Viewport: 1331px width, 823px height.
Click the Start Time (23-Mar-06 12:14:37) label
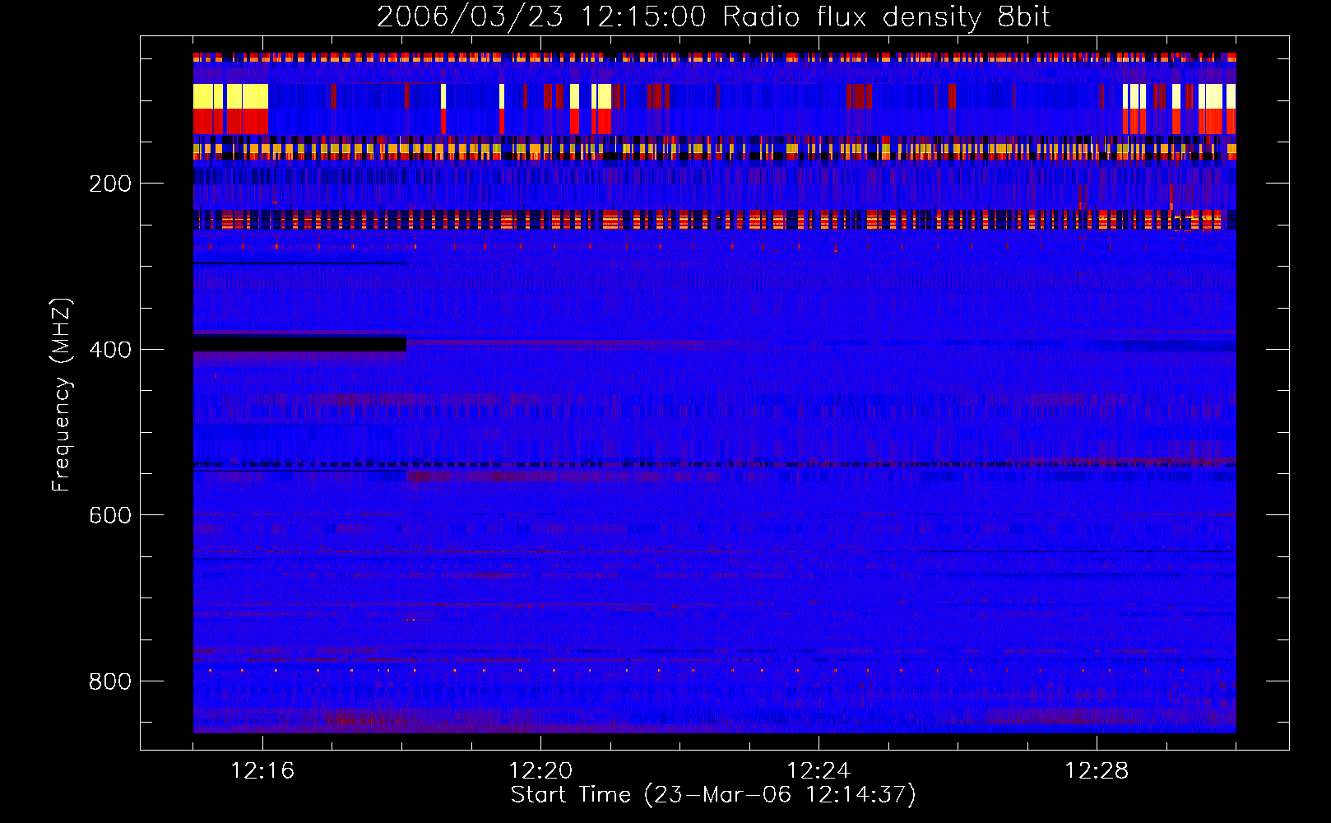coord(713,795)
